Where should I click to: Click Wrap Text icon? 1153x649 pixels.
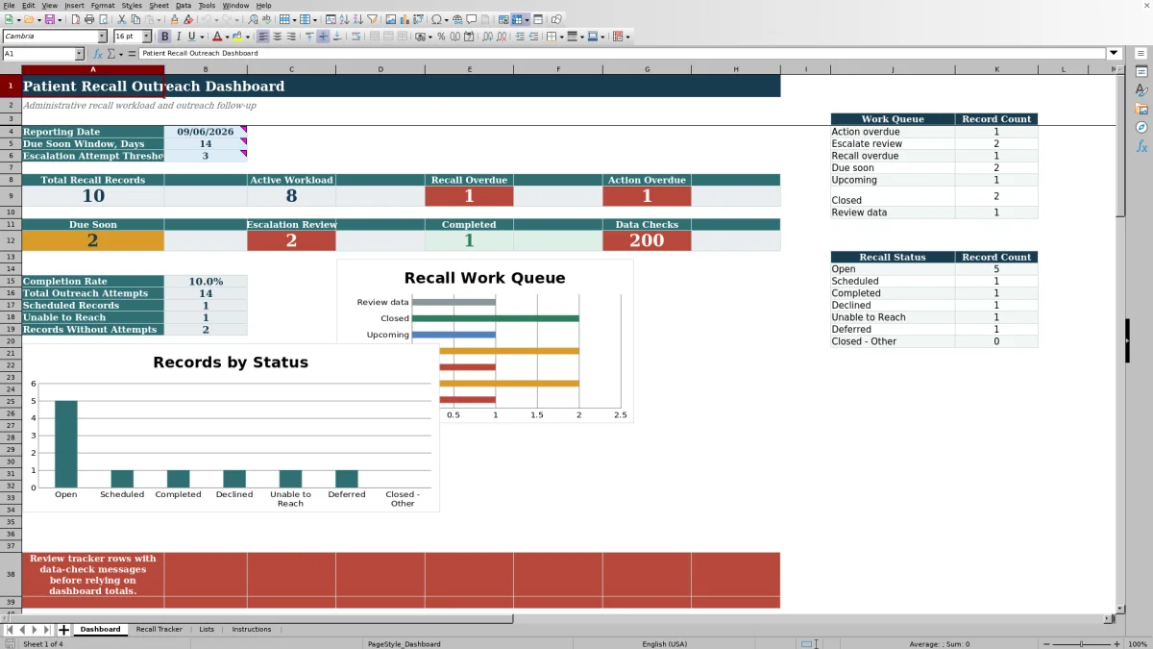[356, 37]
